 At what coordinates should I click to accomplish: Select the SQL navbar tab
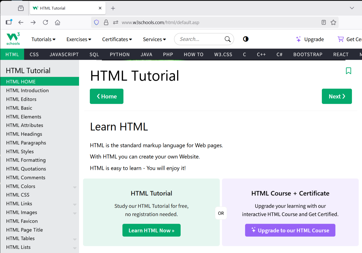point(94,54)
